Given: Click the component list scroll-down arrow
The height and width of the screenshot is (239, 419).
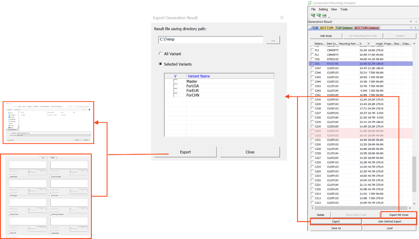Looking at the screenshot, I should click(x=414, y=204).
